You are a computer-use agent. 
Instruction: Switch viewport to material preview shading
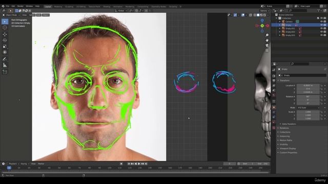[x=261, y=15]
